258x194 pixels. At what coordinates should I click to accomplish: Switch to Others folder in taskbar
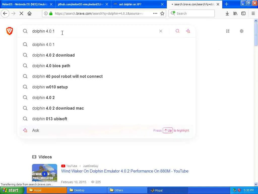point(127,190)
